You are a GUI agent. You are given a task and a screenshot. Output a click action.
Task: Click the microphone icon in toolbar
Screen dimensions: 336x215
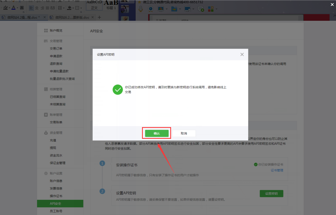click(x=141, y=9)
